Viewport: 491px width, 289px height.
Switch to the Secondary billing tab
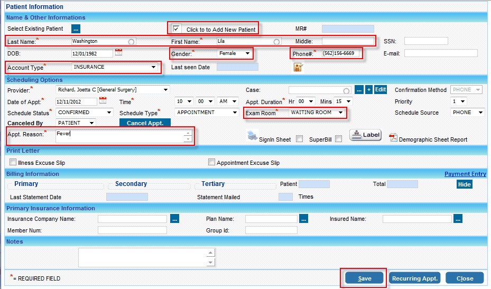coord(131,184)
